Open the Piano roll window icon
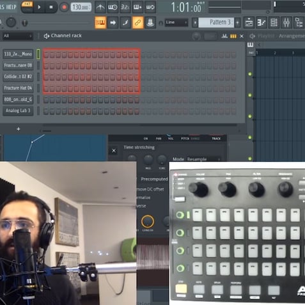The image size is (305, 305). coord(262,22)
